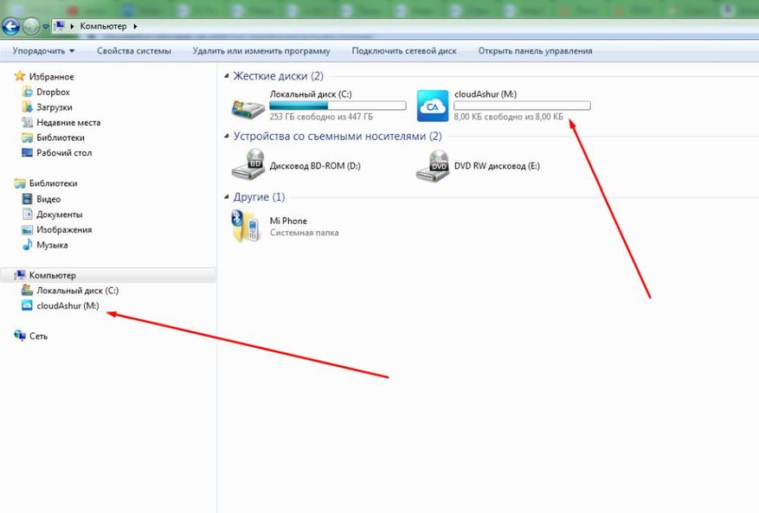Open the Упорядочить dropdown menu
The image size is (759, 513).
click(43, 51)
